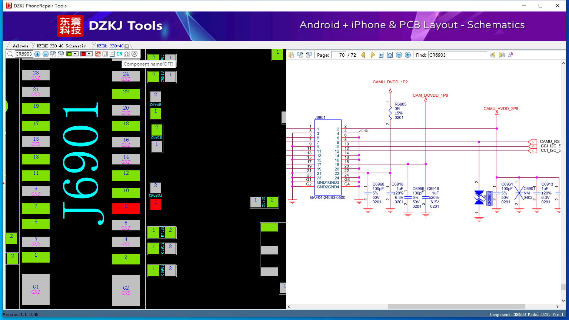Click the red highlight color swatch
This screenshot has width=569, height=320.
[83, 54]
